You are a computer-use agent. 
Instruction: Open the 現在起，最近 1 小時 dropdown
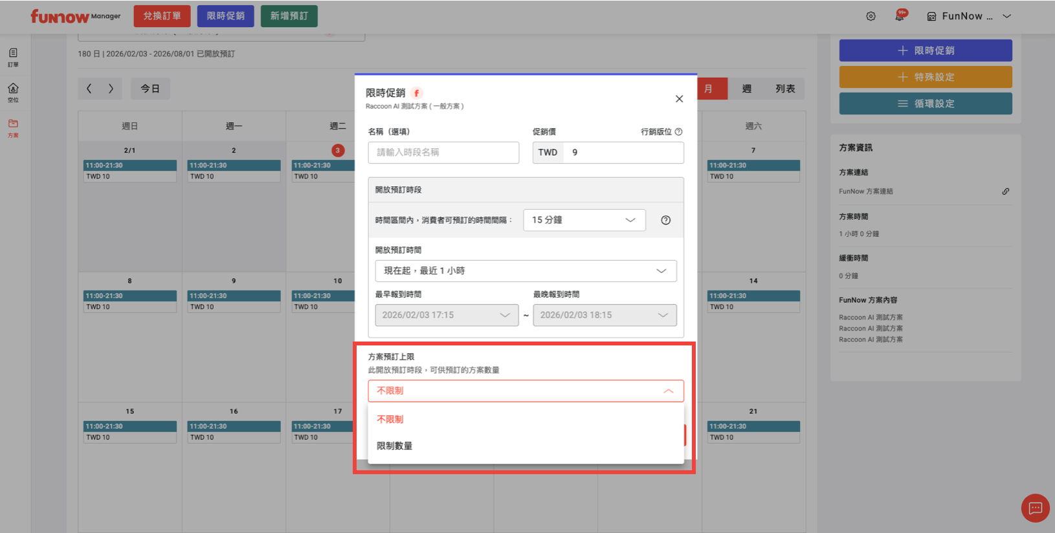point(526,271)
